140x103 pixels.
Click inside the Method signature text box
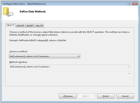pyautogui.click(x=69, y=70)
